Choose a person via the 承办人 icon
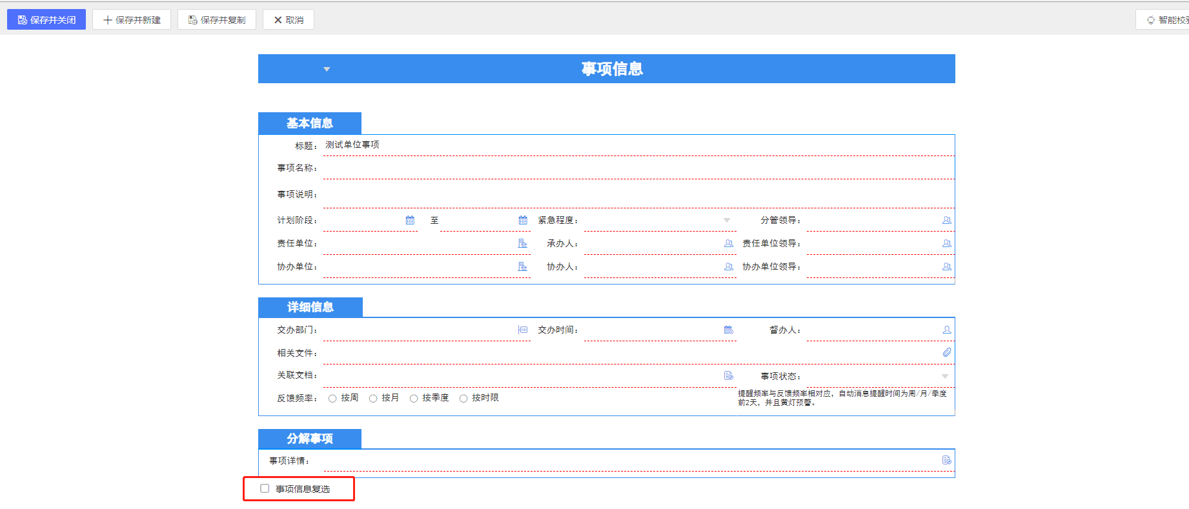The image size is (1189, 509). pos(729,243)
